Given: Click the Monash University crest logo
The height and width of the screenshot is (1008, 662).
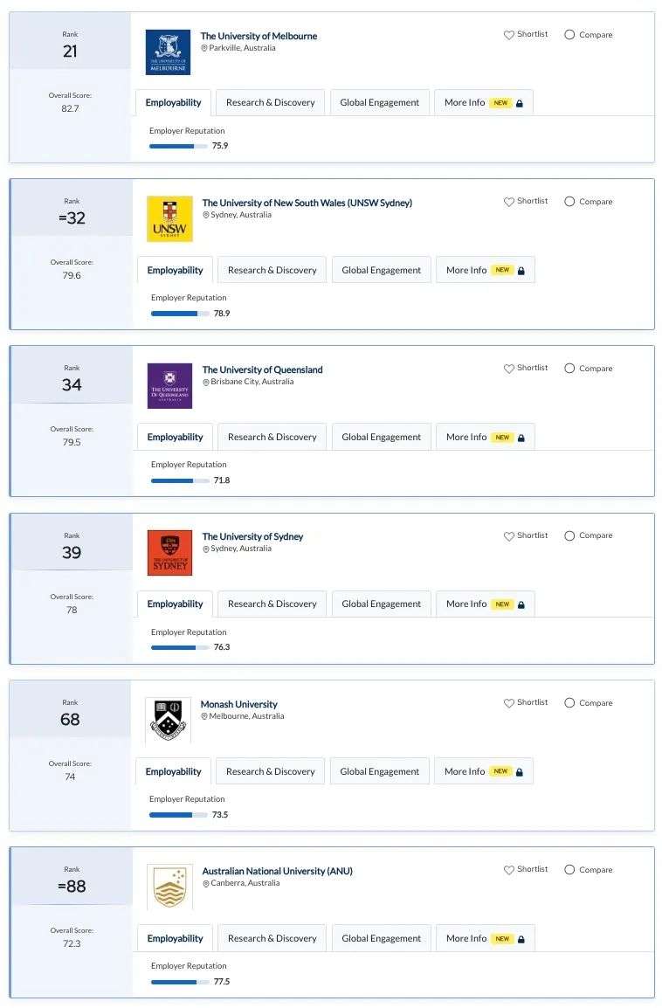Looking at the screenshot, I should (x=168, y=720).
